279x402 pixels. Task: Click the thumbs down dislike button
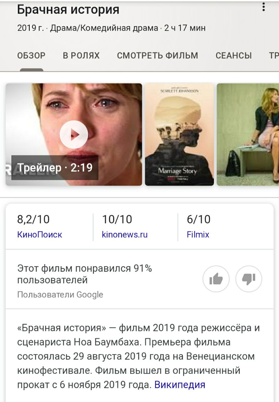[249, 279]
